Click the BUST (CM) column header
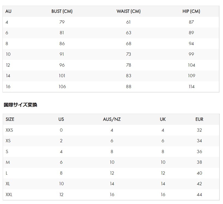This screenshot has width=223, height=204. click(x=62, y=11)
